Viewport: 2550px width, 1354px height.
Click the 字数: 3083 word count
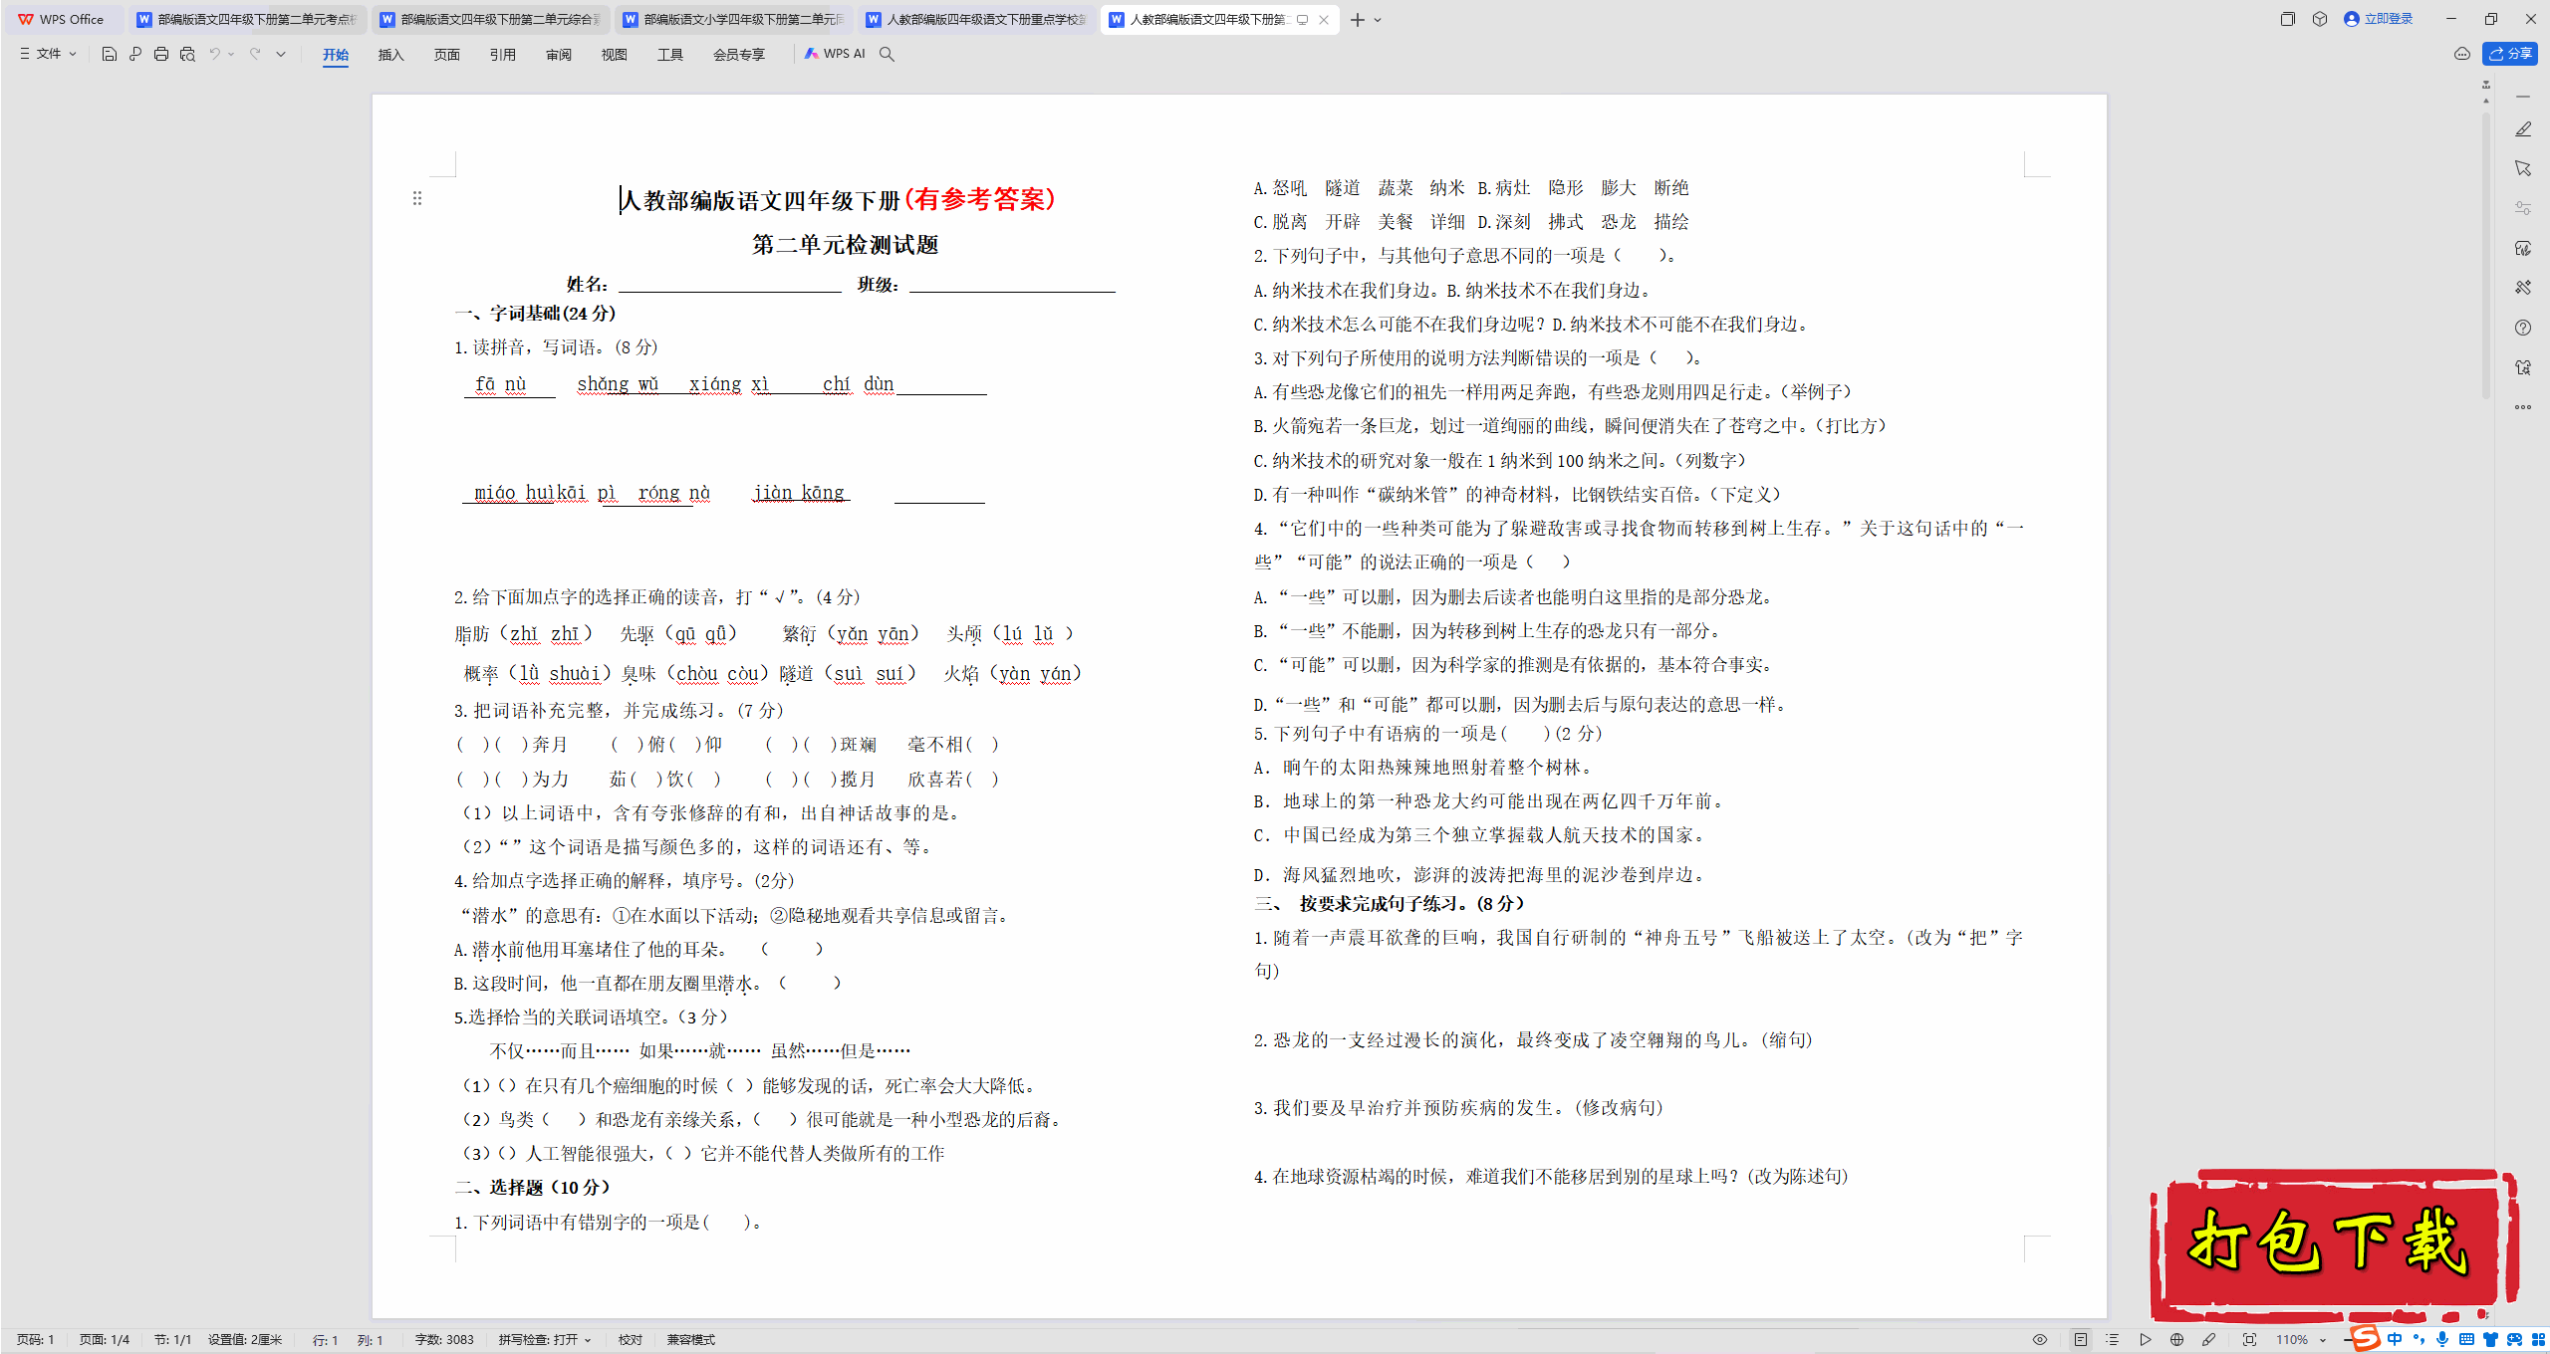pyautogui.click(x=444, y=1340)
